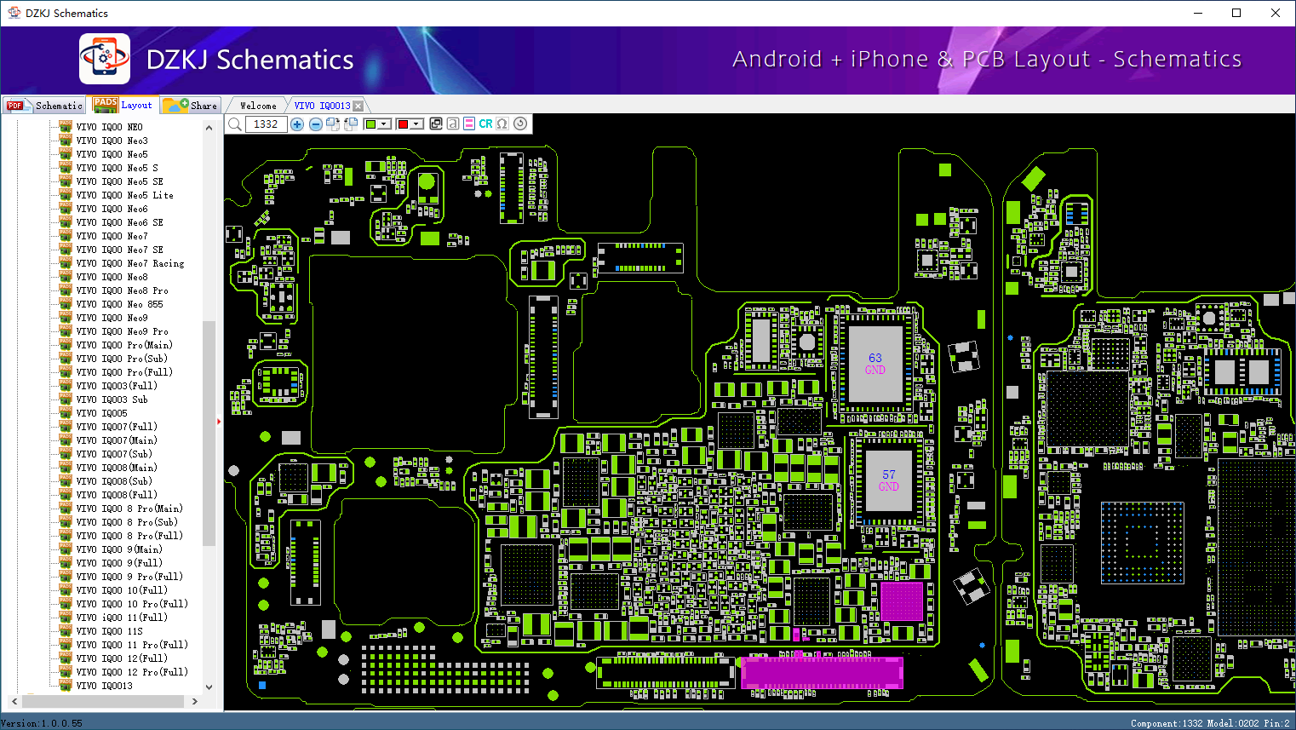Zoom in with the blue plus icon
Screen dimensions: 1296x730
click(297, 124)
